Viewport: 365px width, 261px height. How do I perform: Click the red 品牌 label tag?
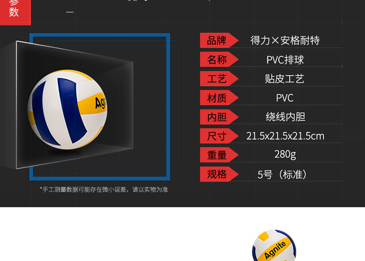click(x=217, y=40)
